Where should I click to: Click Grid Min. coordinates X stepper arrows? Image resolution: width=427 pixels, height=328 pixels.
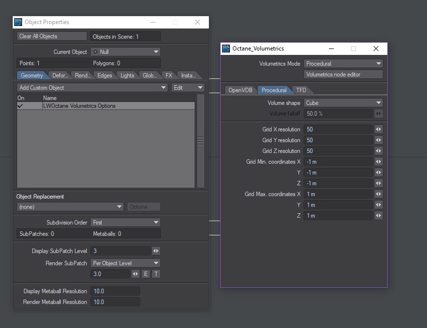[x=378, y=161]
